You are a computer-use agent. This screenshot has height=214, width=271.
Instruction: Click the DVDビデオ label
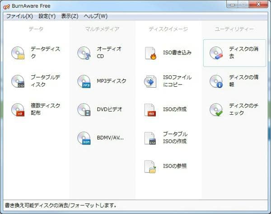110,109
